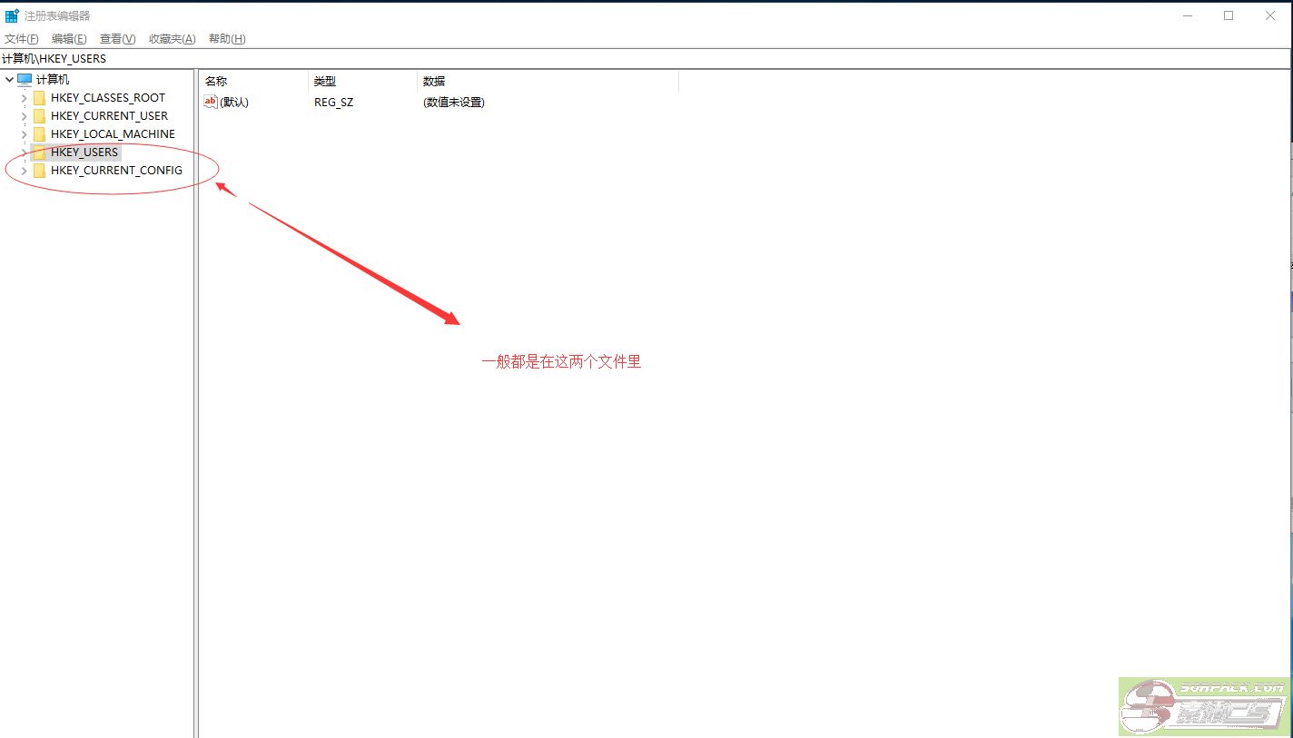This screenshot has height=738, width=1293.
Task: Open the 帮助(H) help menu
Action: (x=227, y=39)
